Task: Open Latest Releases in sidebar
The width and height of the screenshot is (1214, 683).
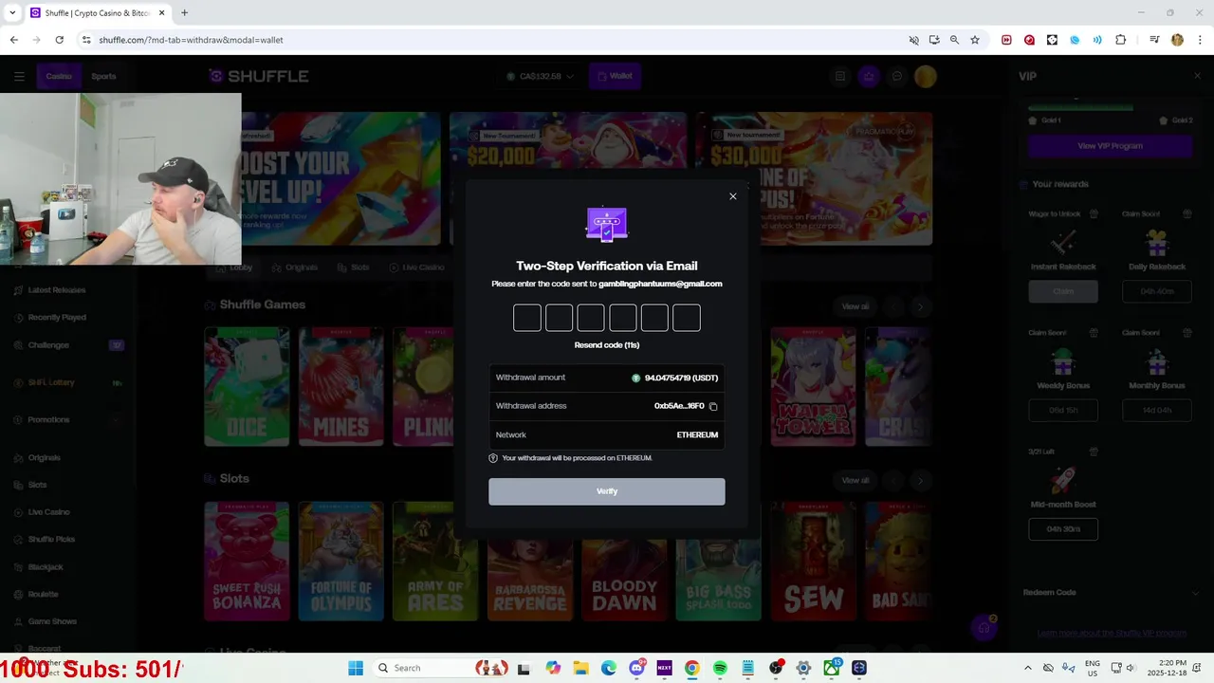Action: coord(57,290)
